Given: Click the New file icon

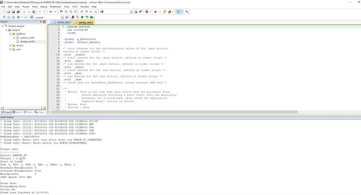Looking at the screenshot, I should (x=4, y=12).
